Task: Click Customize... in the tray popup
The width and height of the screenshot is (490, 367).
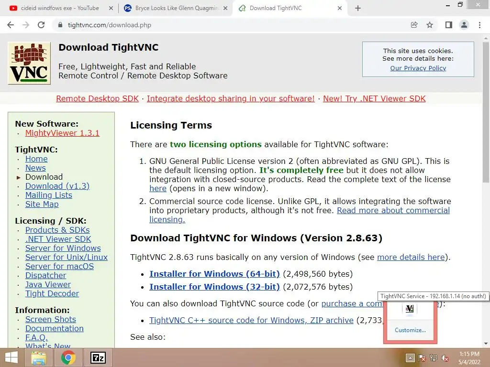Action: click(410, 330)
